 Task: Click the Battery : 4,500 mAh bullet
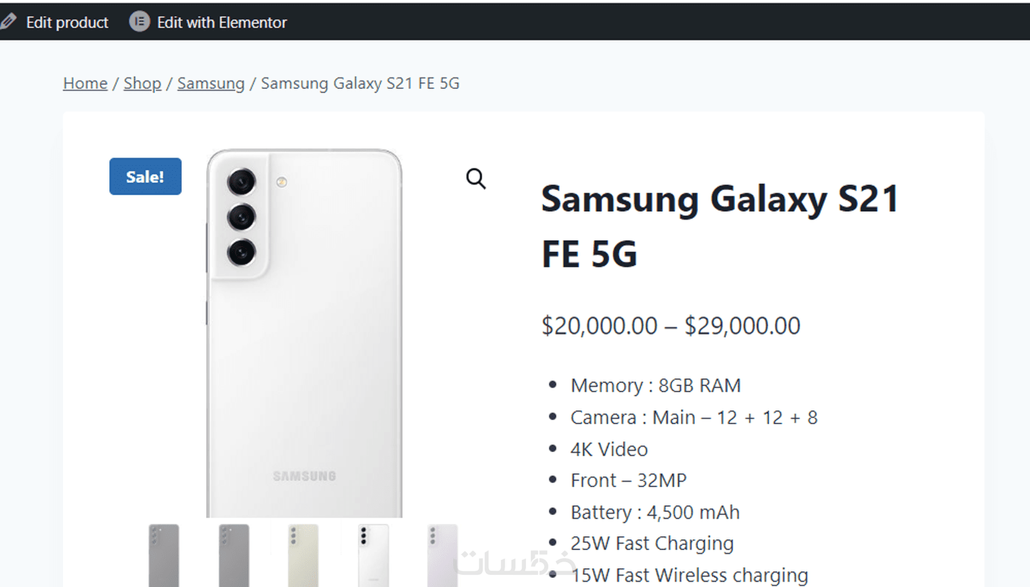(x=655, y=512)
